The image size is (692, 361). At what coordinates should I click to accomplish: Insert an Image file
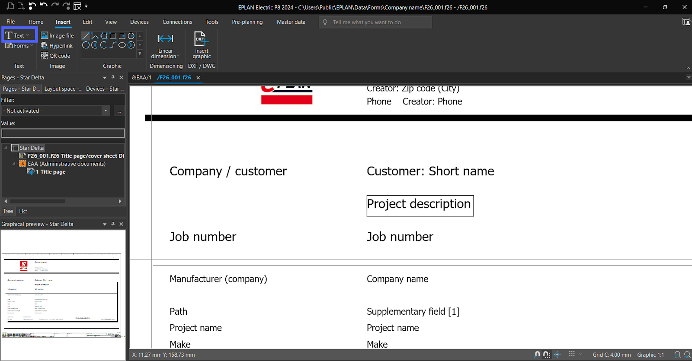tap(57, 35)
